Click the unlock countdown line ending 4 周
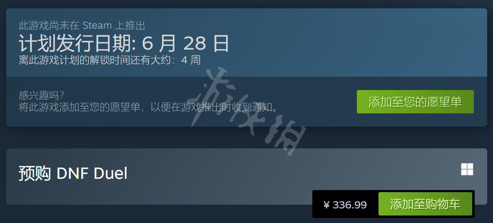Image resolution: width=493 pixels, height=223 pixels. (x=110, y=60)
